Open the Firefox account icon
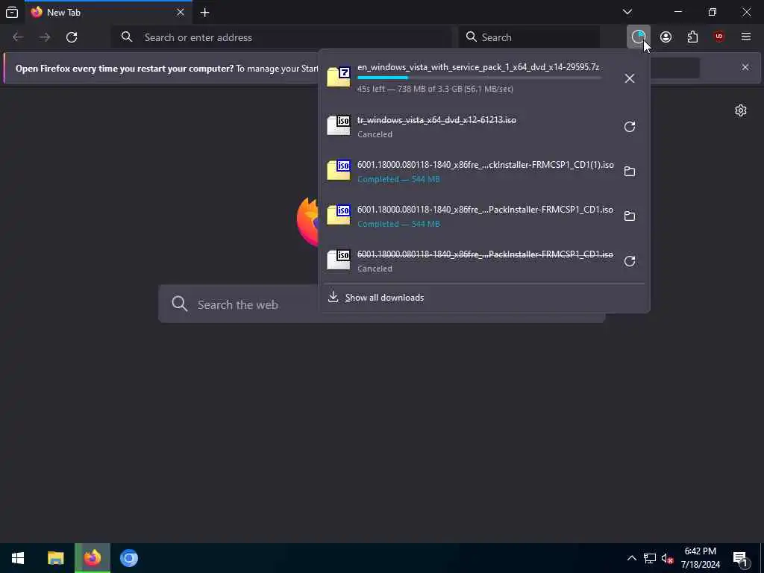The width and height of the screenshot is (764, 573). coord(666,37)
